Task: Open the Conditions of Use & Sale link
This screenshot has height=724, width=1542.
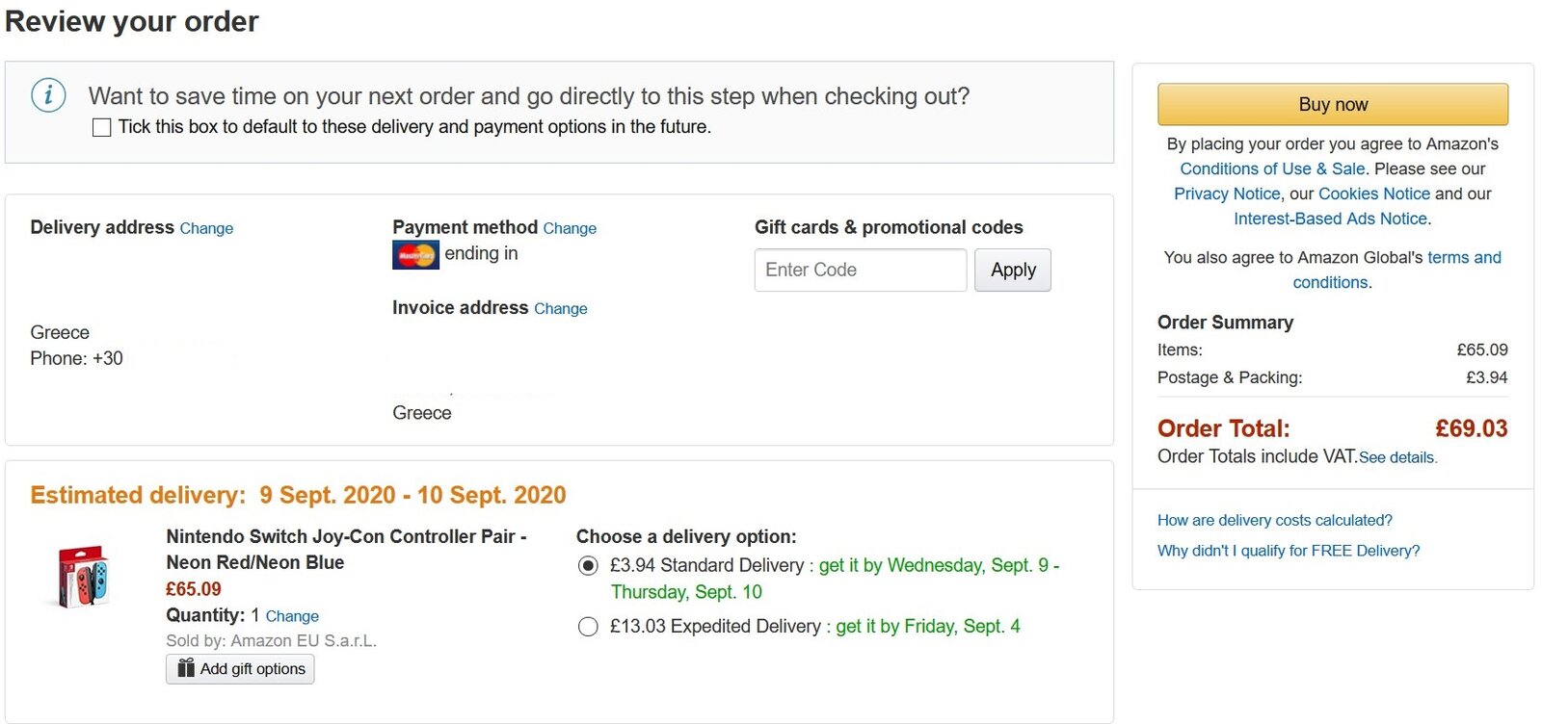Action: pos(1272,168)
